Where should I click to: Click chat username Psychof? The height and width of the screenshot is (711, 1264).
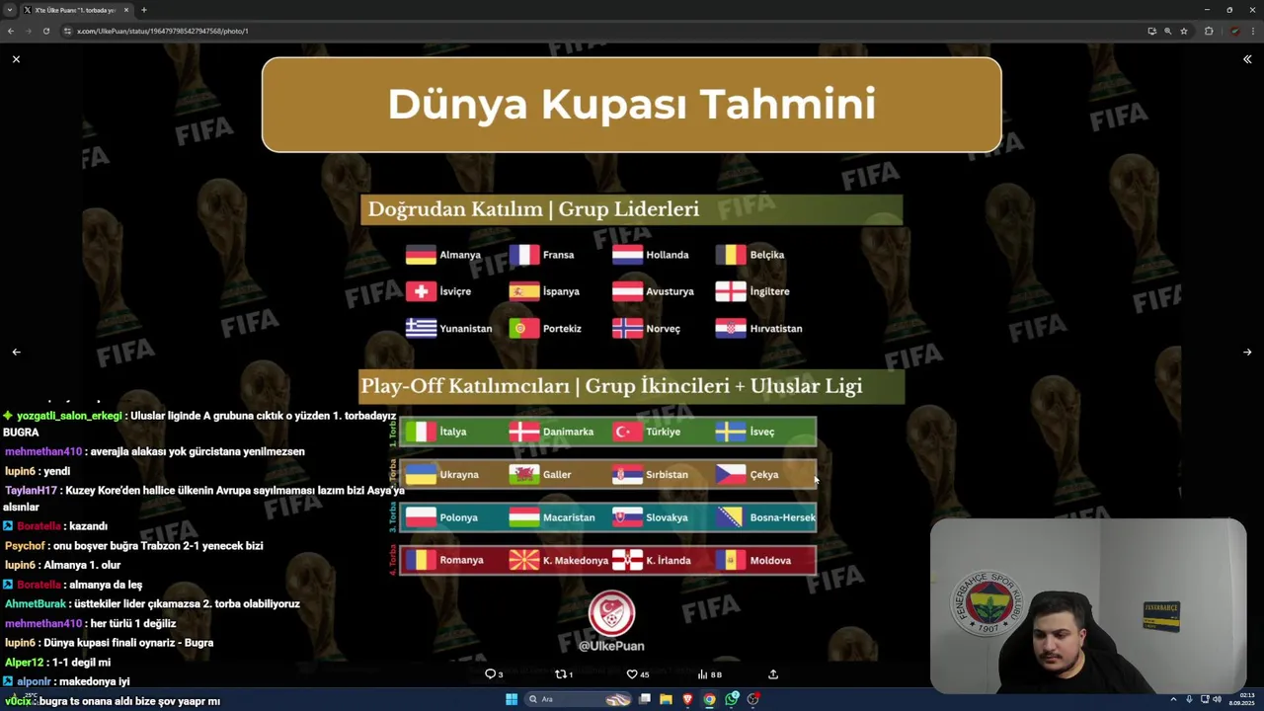click(x=25, y=545)
